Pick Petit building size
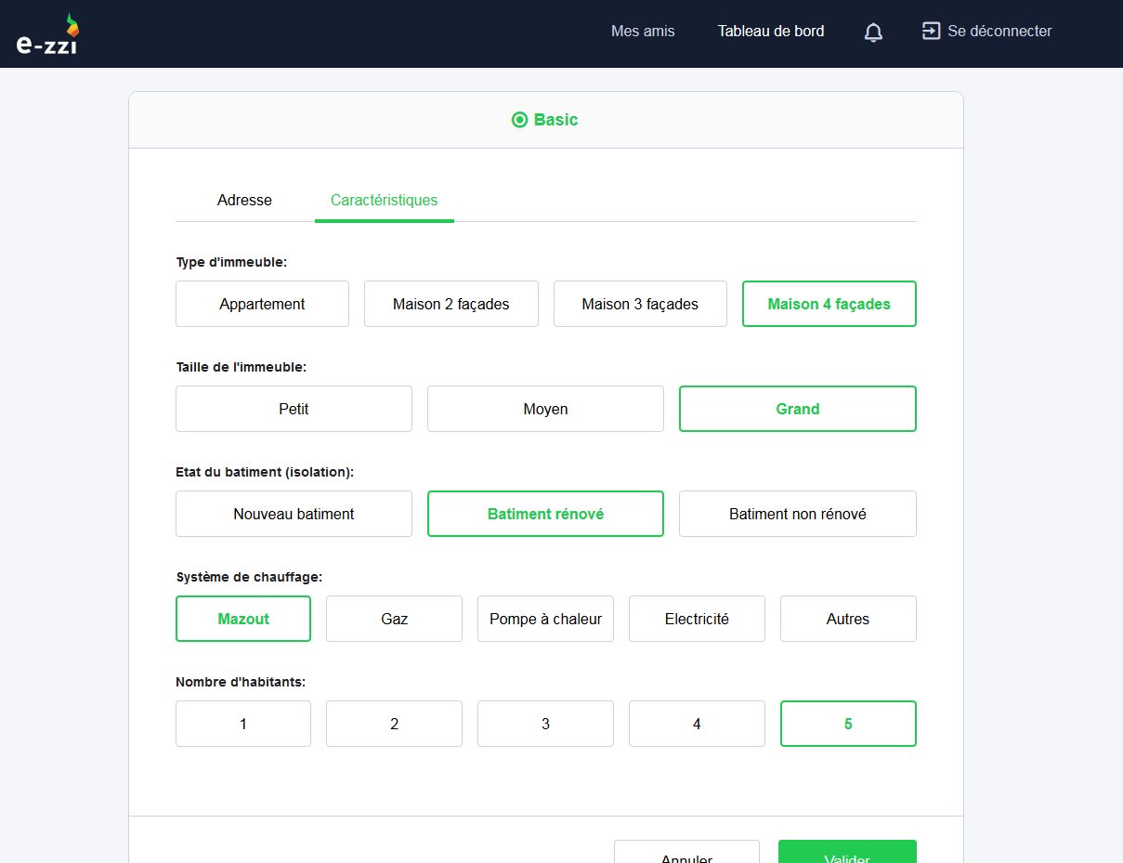 294,409
